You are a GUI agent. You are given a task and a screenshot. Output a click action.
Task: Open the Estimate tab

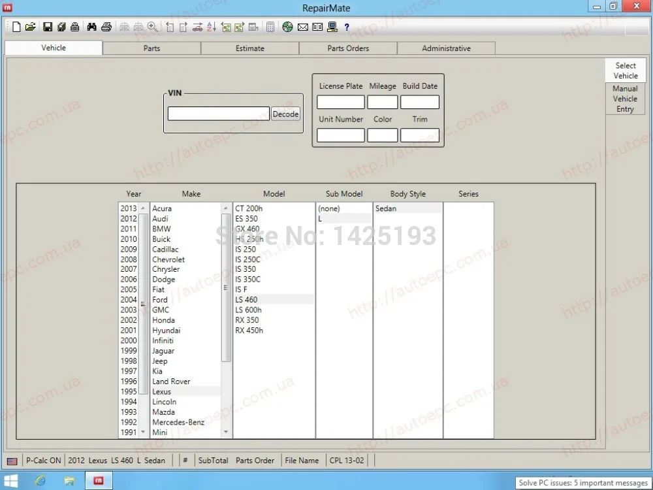coord(250,48)
